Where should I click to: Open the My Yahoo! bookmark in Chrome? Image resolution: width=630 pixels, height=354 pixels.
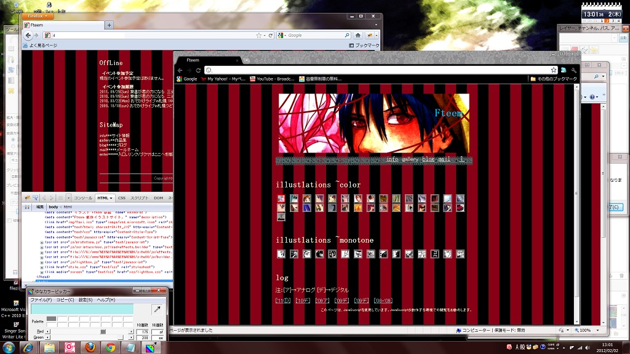click(x=223, y=79)
